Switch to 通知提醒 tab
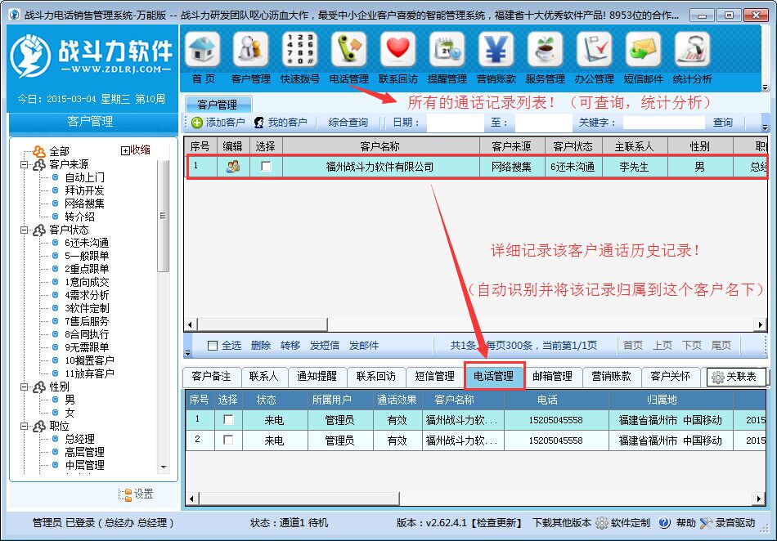Image resolution: width=777 pixels, height=541 pixels. 317,377
